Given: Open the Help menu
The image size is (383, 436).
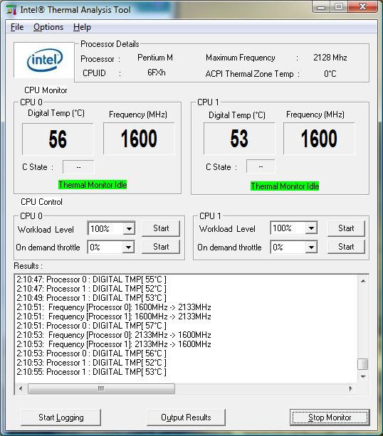Looking at the screenshot, I should [82, 27].
